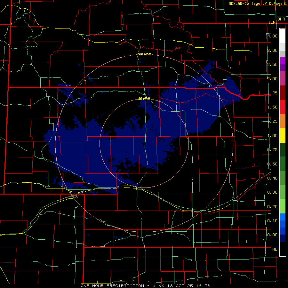
Task: Select the 0.30 legend value
Action: [x=272, y=192]
